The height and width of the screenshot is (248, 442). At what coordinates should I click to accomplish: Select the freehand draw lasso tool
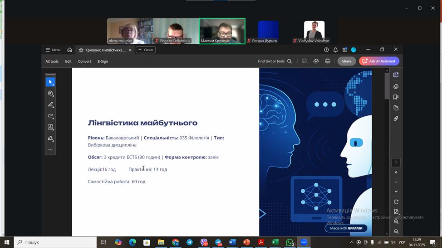pos(50,116)
